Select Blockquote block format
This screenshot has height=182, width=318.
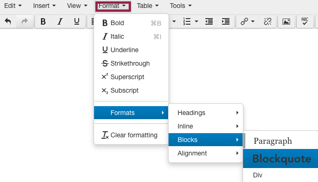click(281, 158)
